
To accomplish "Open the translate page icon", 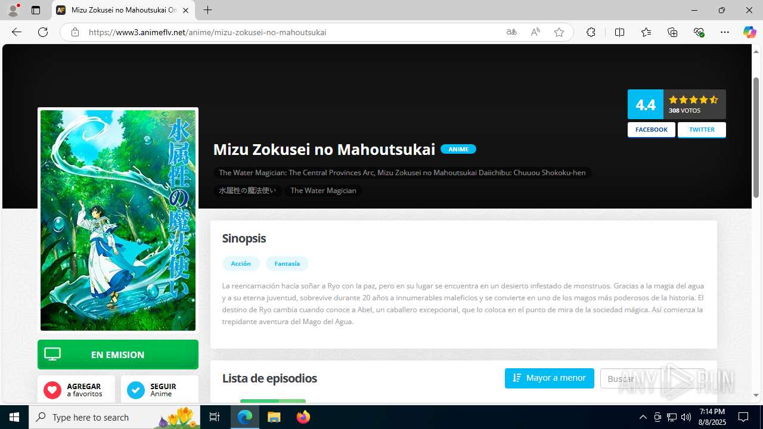I will 511,32.
